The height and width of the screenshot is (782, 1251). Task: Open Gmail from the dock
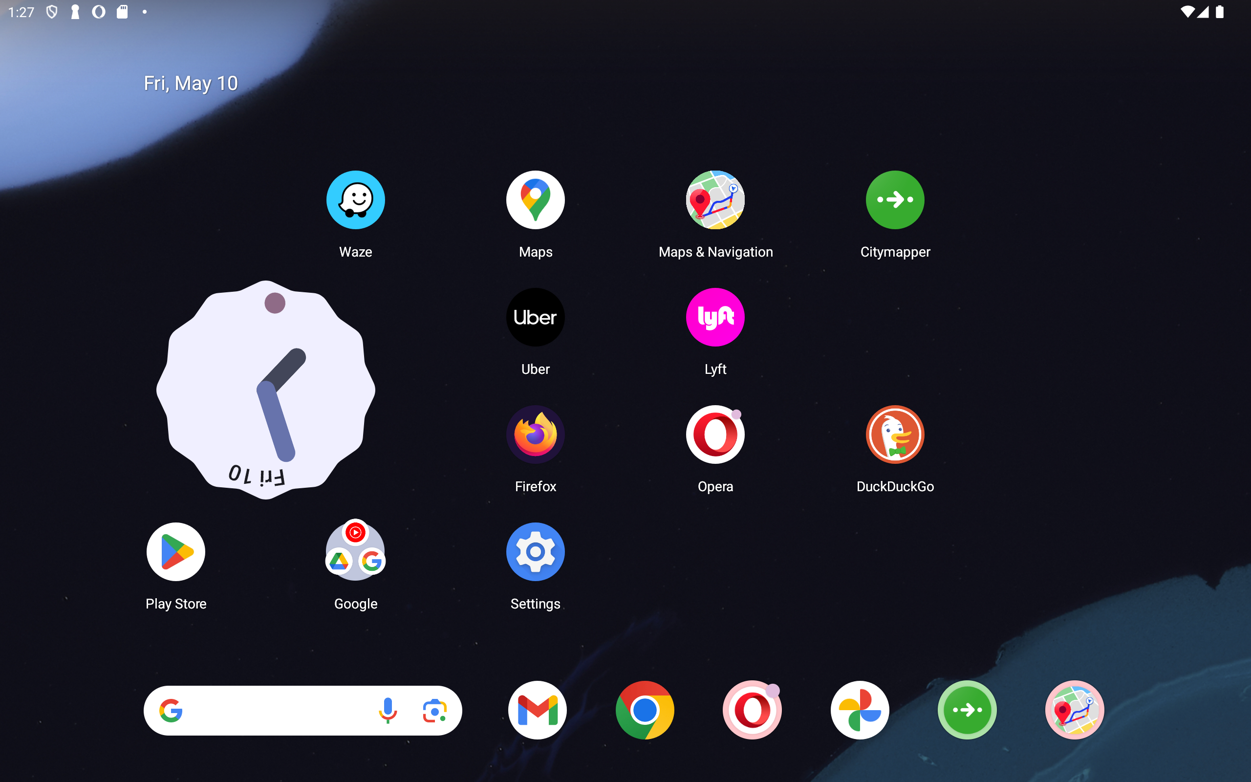(x=538, y=710)
